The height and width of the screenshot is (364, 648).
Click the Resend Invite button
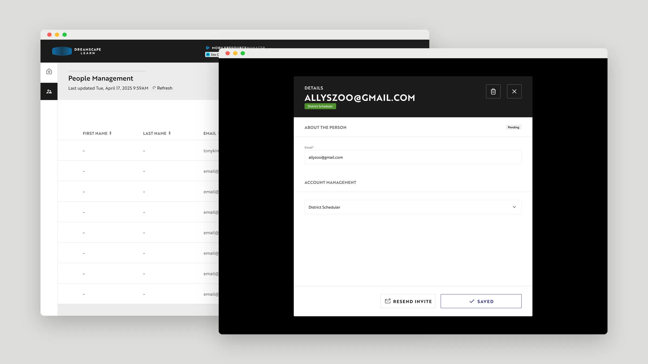(x=408, y=301)
